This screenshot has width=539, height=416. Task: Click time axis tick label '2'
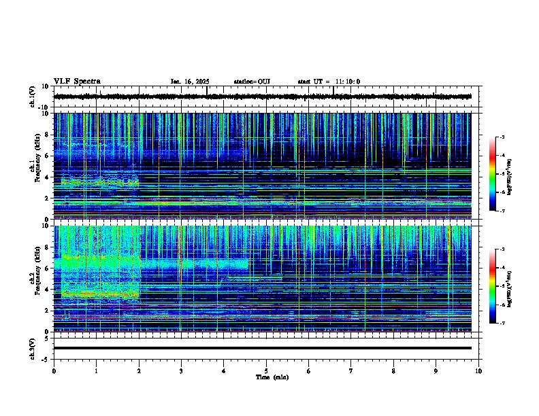pyautogui.click(x=139, y=371)
